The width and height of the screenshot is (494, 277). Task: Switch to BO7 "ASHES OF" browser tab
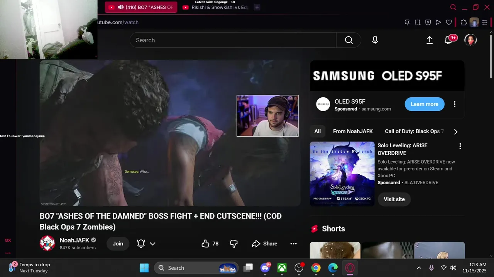[x=141, y=7]
